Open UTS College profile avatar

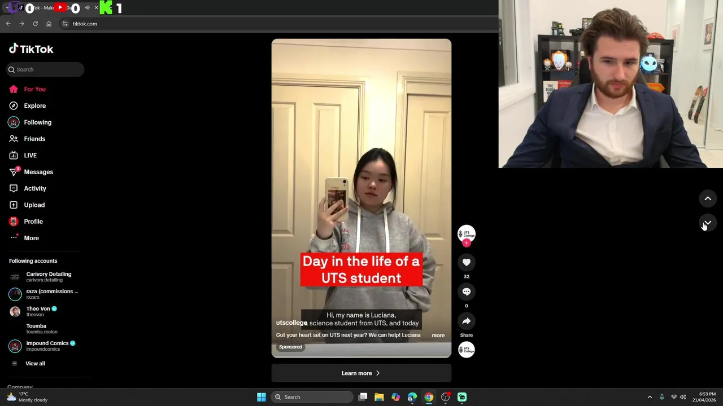pos(466,233)
